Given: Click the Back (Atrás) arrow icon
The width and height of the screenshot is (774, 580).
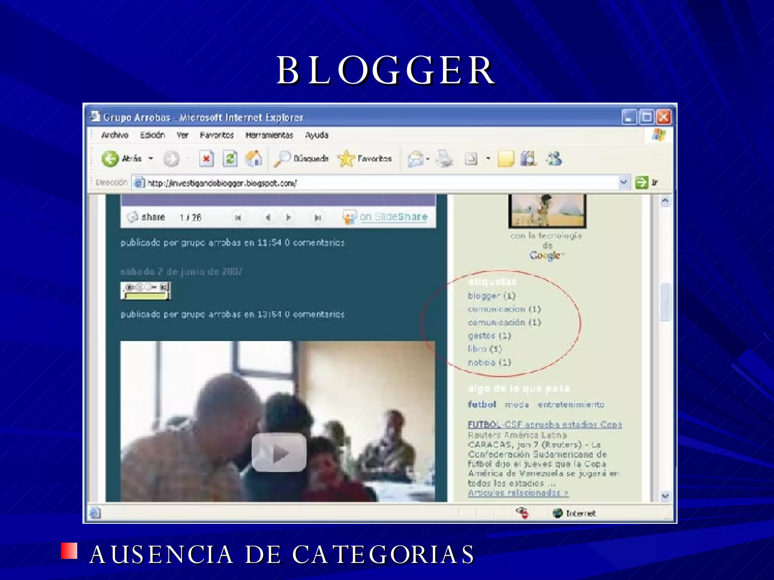Looking at the screenshot, I should coord(110,159).
